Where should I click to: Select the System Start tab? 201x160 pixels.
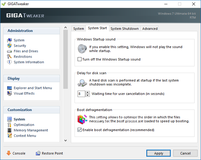pyautogui.click(x=97, y=28)
